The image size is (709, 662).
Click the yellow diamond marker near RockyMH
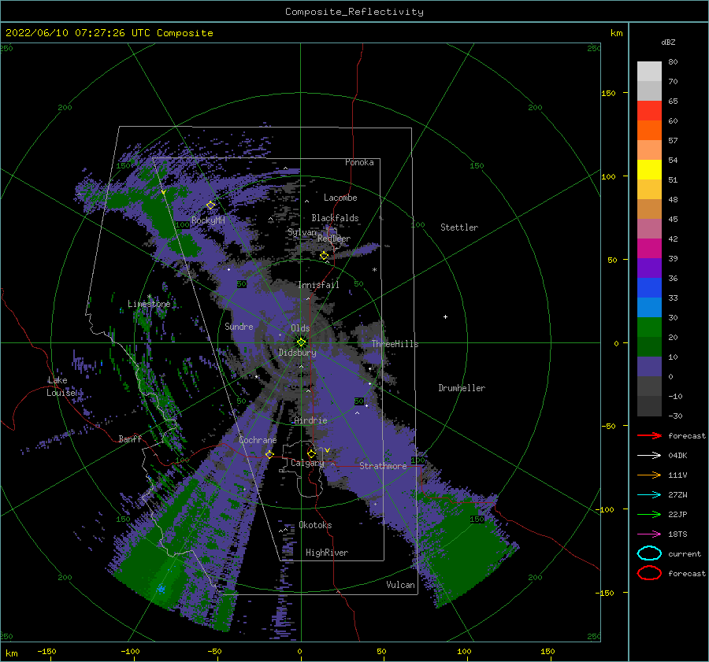coord(210,205)
